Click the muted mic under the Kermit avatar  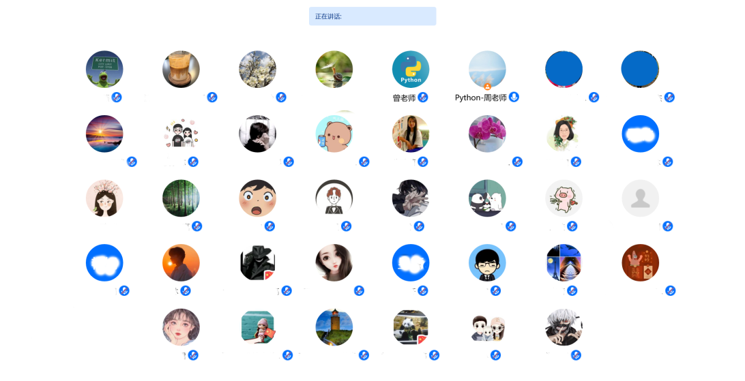pyautogui.click(x=117, y=97)
